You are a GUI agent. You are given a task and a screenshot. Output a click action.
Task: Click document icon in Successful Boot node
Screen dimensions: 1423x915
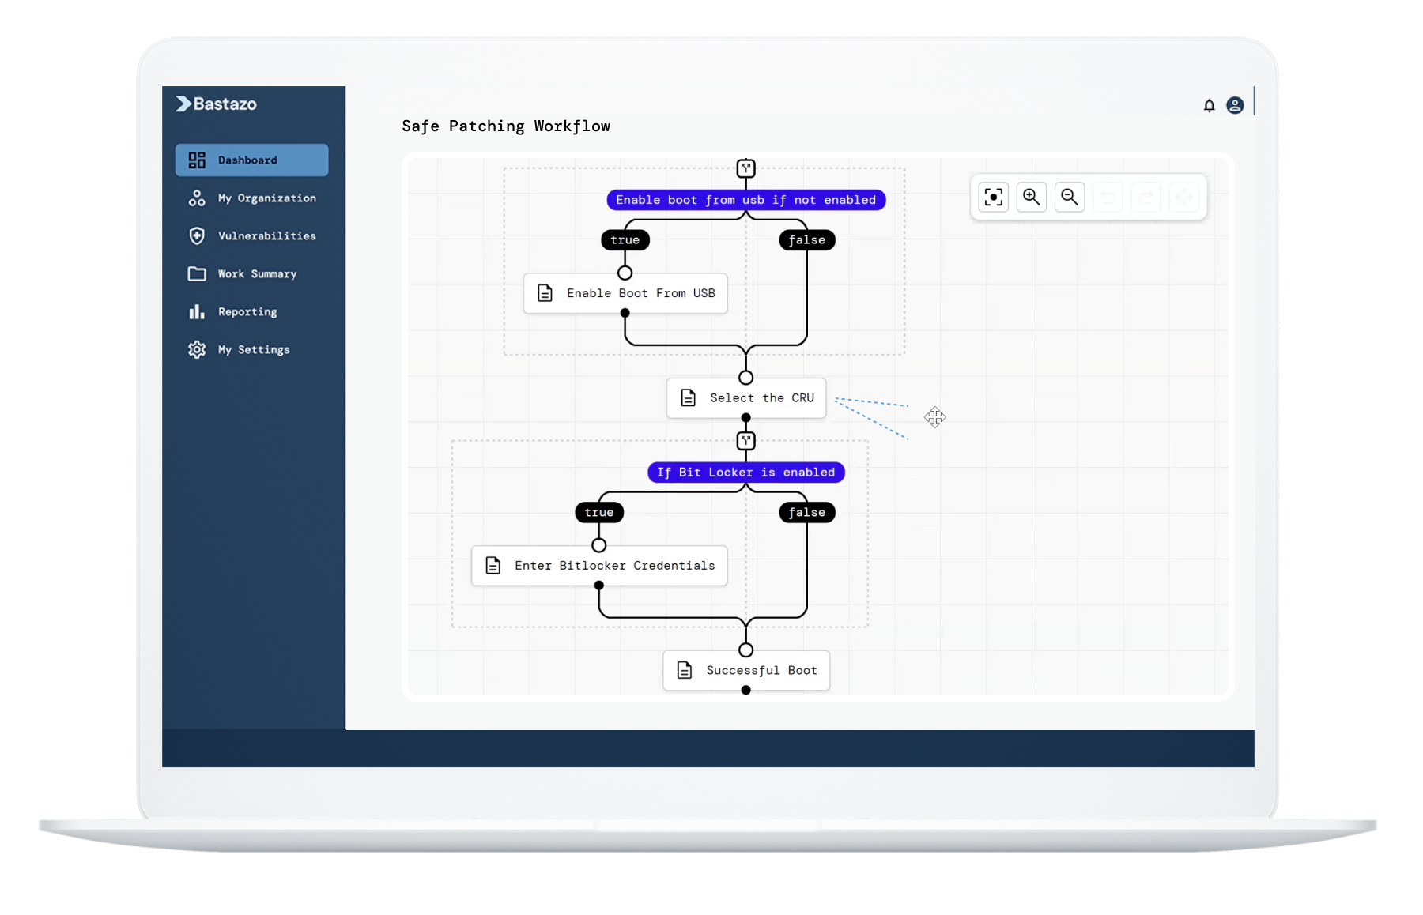[685, 671]
